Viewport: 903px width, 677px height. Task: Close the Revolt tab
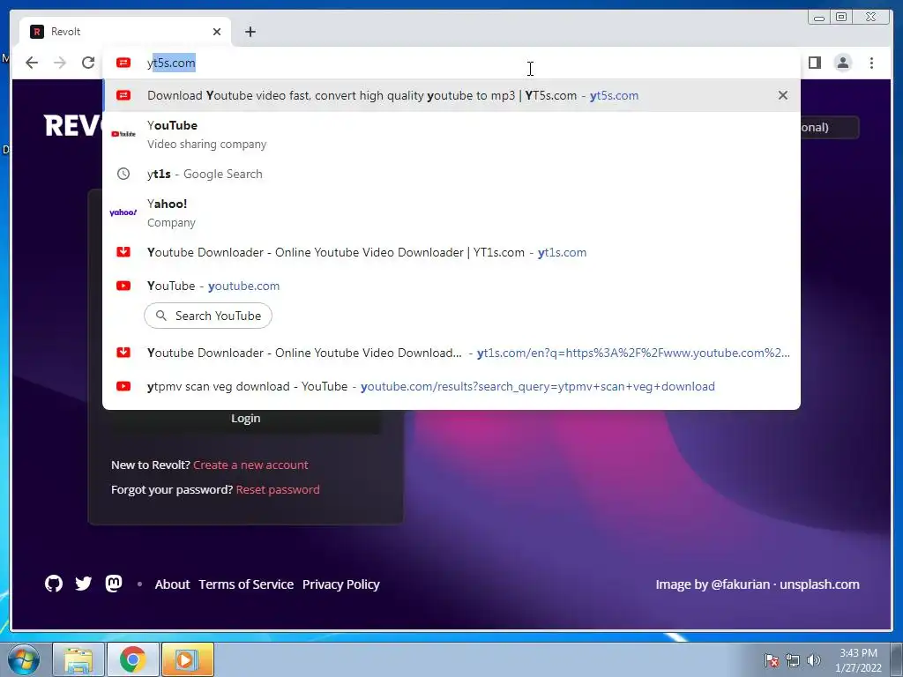pos(217,32)
